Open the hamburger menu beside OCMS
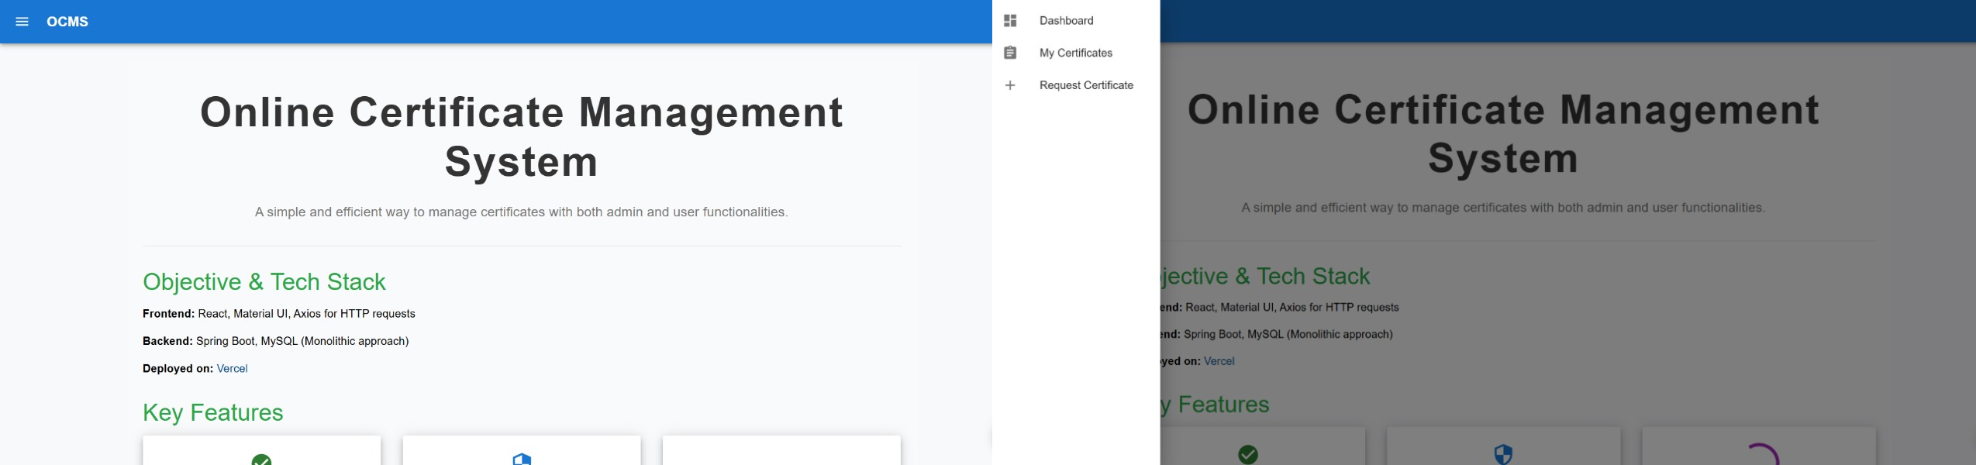The image size is (1976, 465). [x=22, y=22]
